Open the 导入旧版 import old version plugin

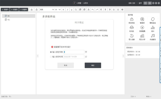pyautogui.click(x=132, y=37)
